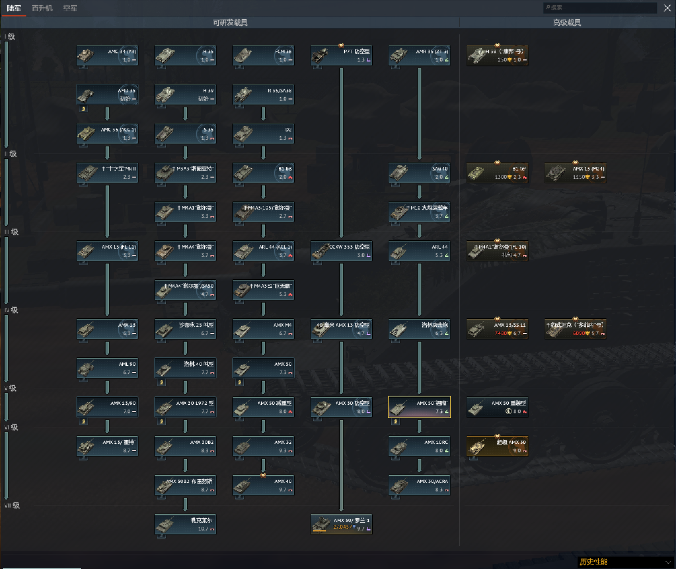Select the AMX 50 "福煦" tank card
The height and width of the screenshot is (569, 676).
click(419, 407)
